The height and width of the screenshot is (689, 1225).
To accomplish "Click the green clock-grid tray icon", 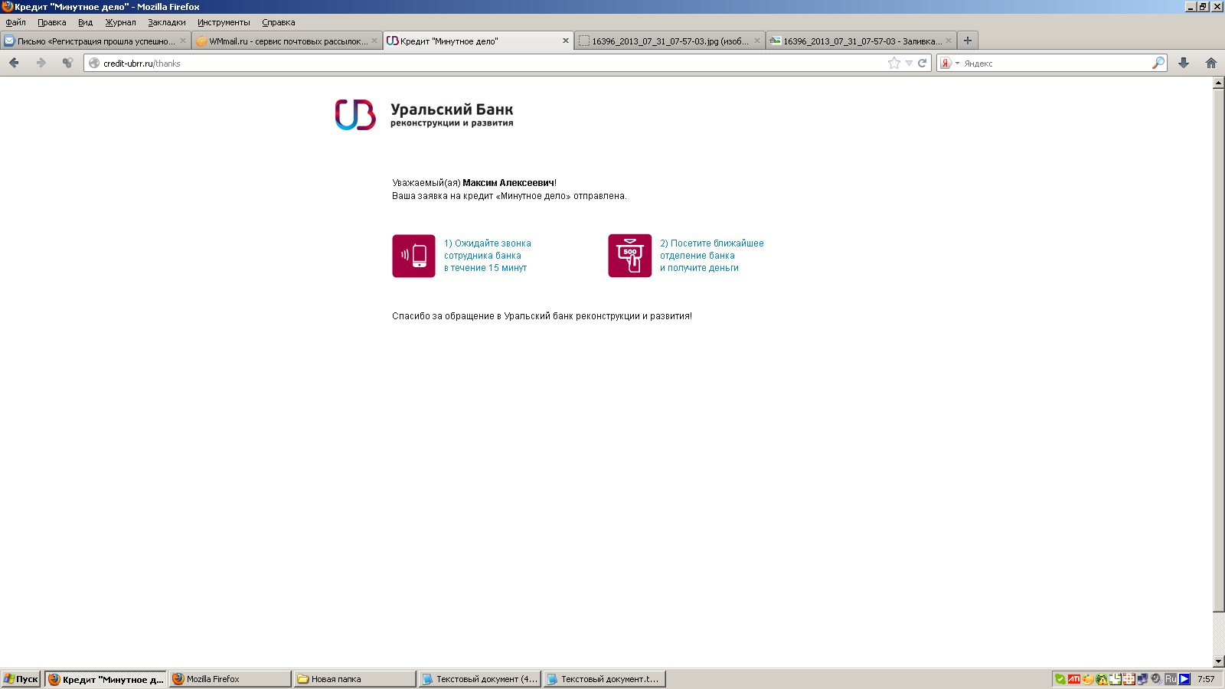I will click(1116, 679).
